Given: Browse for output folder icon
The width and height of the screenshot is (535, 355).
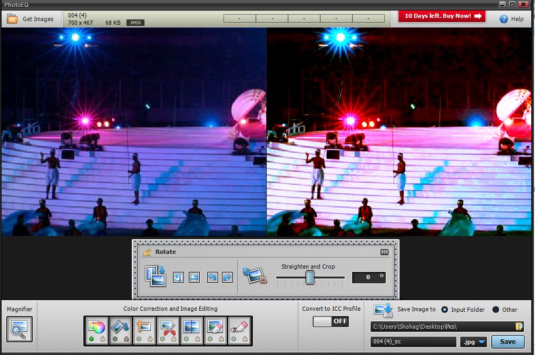Looking at the screenshot, I should 519,327.
